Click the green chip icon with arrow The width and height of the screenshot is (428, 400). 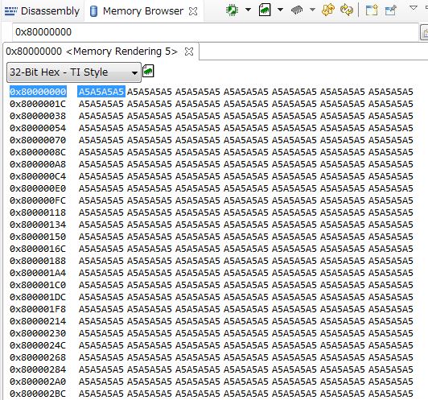(232, 10)
